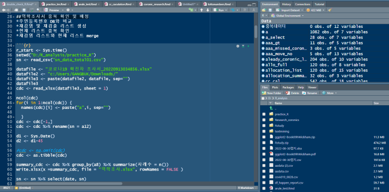Switch to the Plots tab
The width and height of the screenshot is (389, 192).
pos(275,87)
